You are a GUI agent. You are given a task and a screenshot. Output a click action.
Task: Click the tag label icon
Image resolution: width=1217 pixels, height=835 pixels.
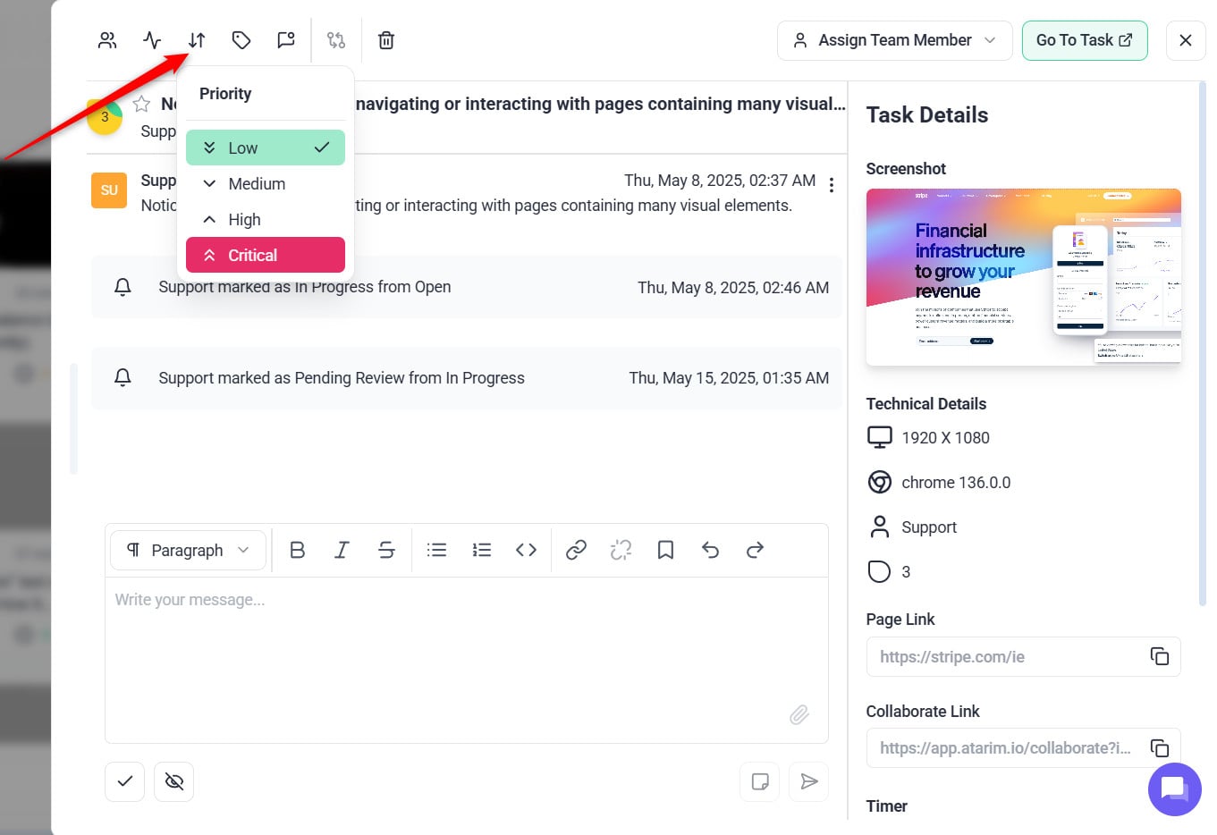point(241,40)
